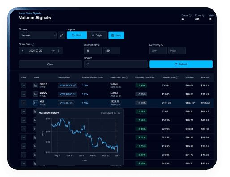Screen dimensions: 230x177
Task: Go to previous scan date with left chevron
Action: pyautogui.click(x=22, y=51)
